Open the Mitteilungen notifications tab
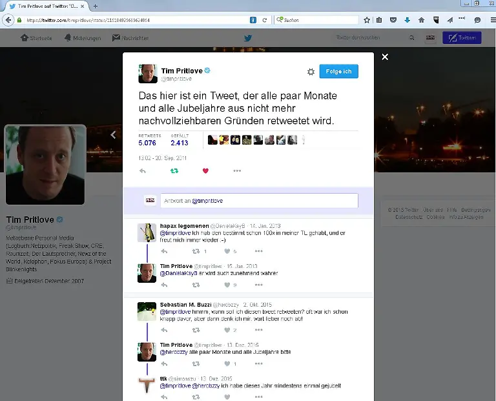This screenshot has width=496, height=401. (x=81, y=38)
